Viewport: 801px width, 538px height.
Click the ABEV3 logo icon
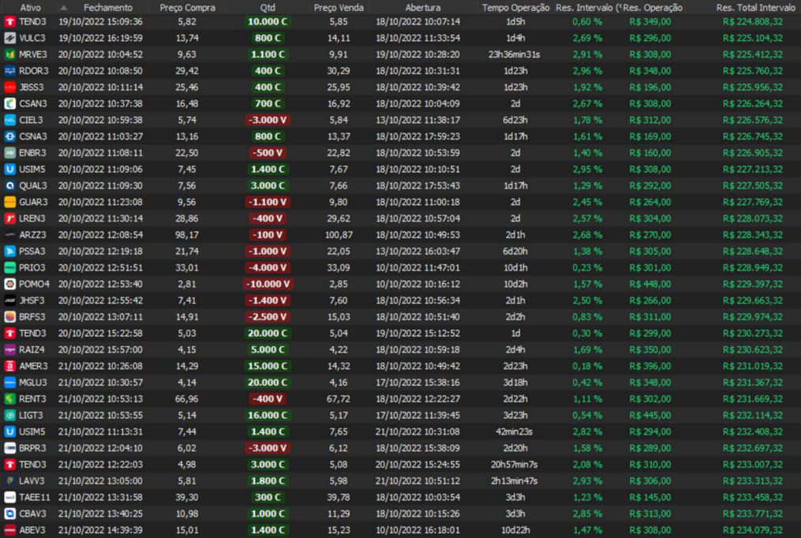[10, 530]
